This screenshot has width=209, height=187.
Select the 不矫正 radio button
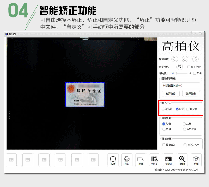(163, 109)
